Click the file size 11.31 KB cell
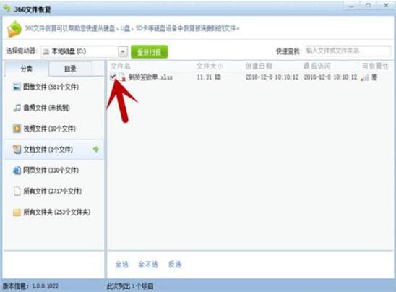The width and height of the screenshot is (396, 292). coord(209,77)
